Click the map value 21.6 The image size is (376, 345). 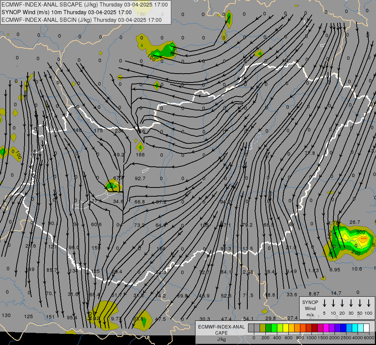click(31, 246)
